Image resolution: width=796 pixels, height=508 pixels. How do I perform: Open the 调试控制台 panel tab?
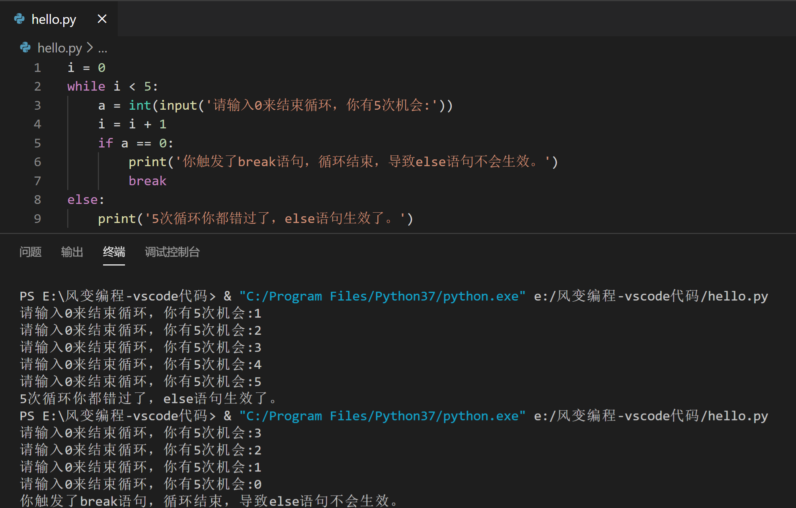[172, 252]
